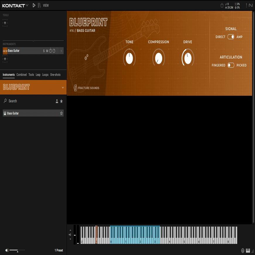Switch to the Combined tab
255x255 pixels.
[21, 75]
